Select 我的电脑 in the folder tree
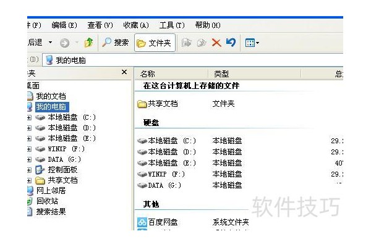 click(x=52, y=107)
